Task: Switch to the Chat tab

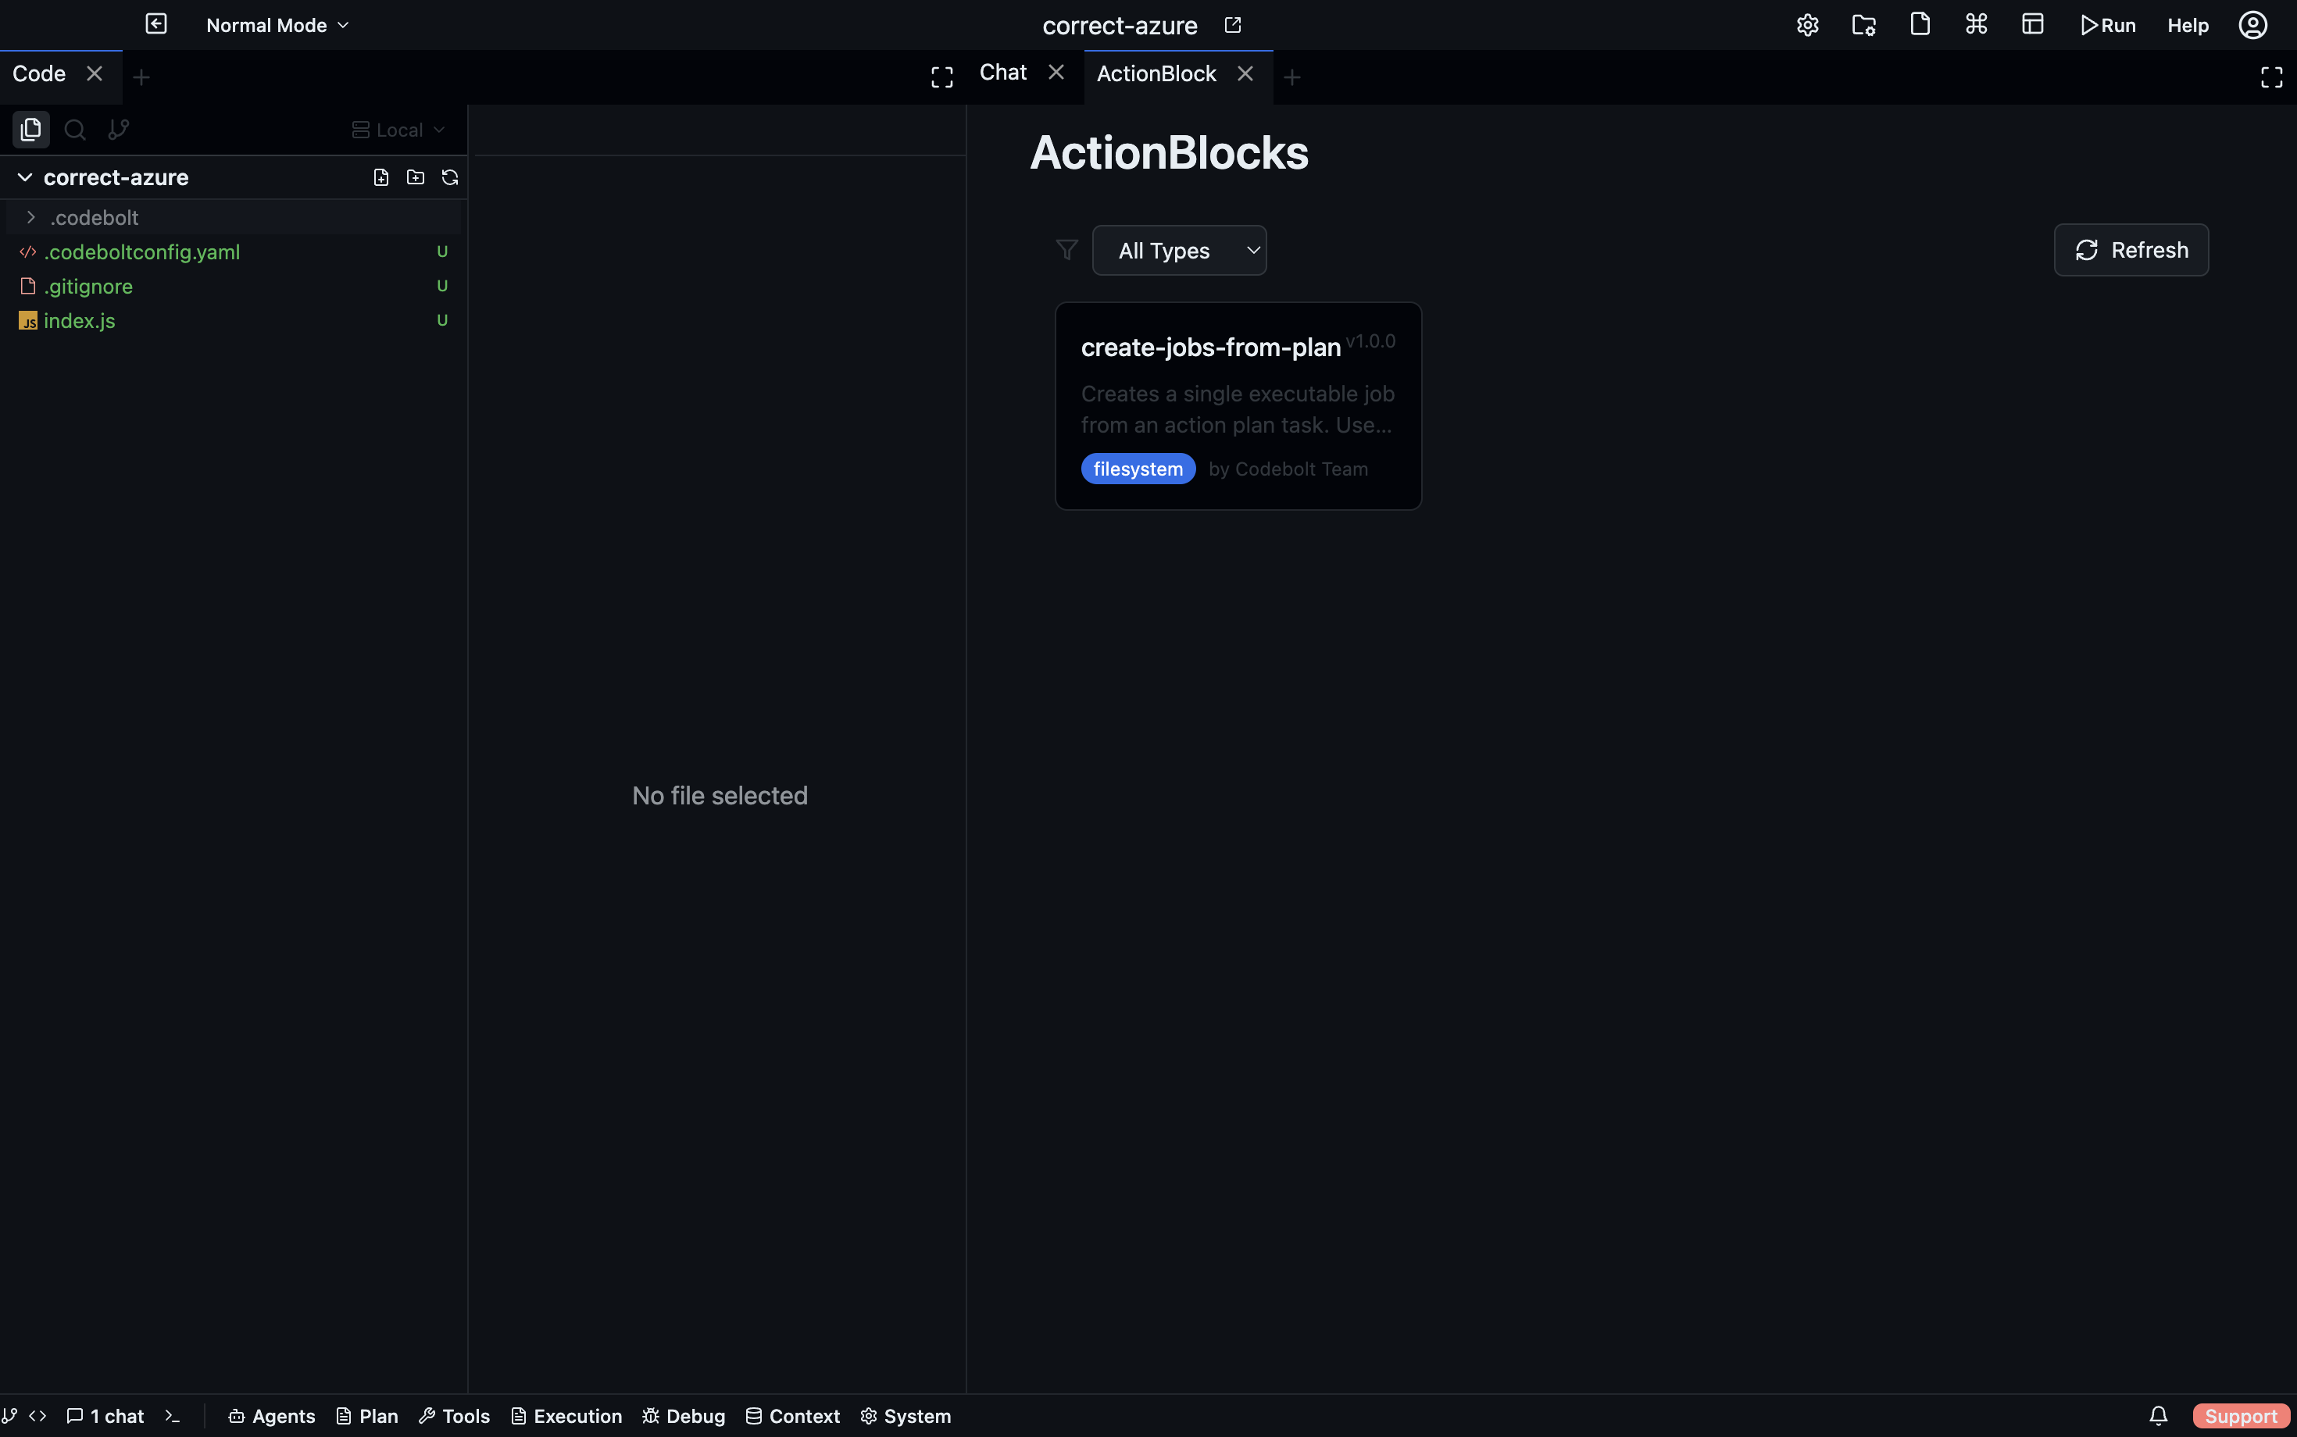Action: coord(1002,71)
